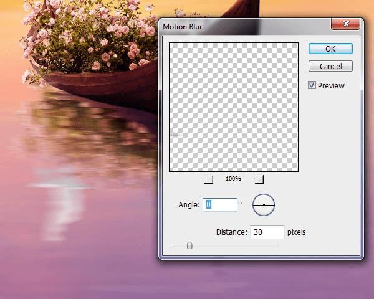
Task: Zoom in the preview with plus button
Action: (x=259, y=179)
